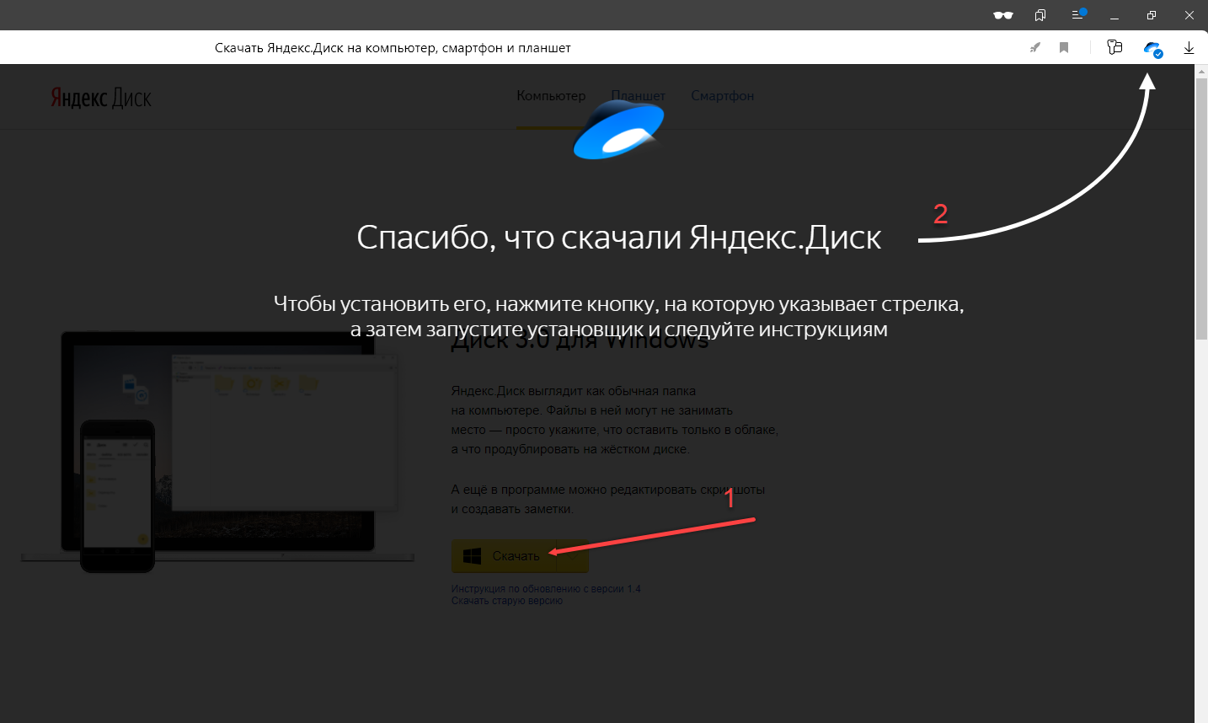The width and height of the screenshot is (1208, 723).
Task: Open link Инструкция по обновлению с версии 1.4
Action: tap(546, 589)
